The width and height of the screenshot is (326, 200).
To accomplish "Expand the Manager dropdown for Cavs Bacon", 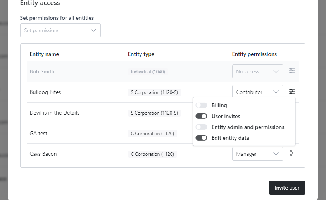I will point(257,154).
